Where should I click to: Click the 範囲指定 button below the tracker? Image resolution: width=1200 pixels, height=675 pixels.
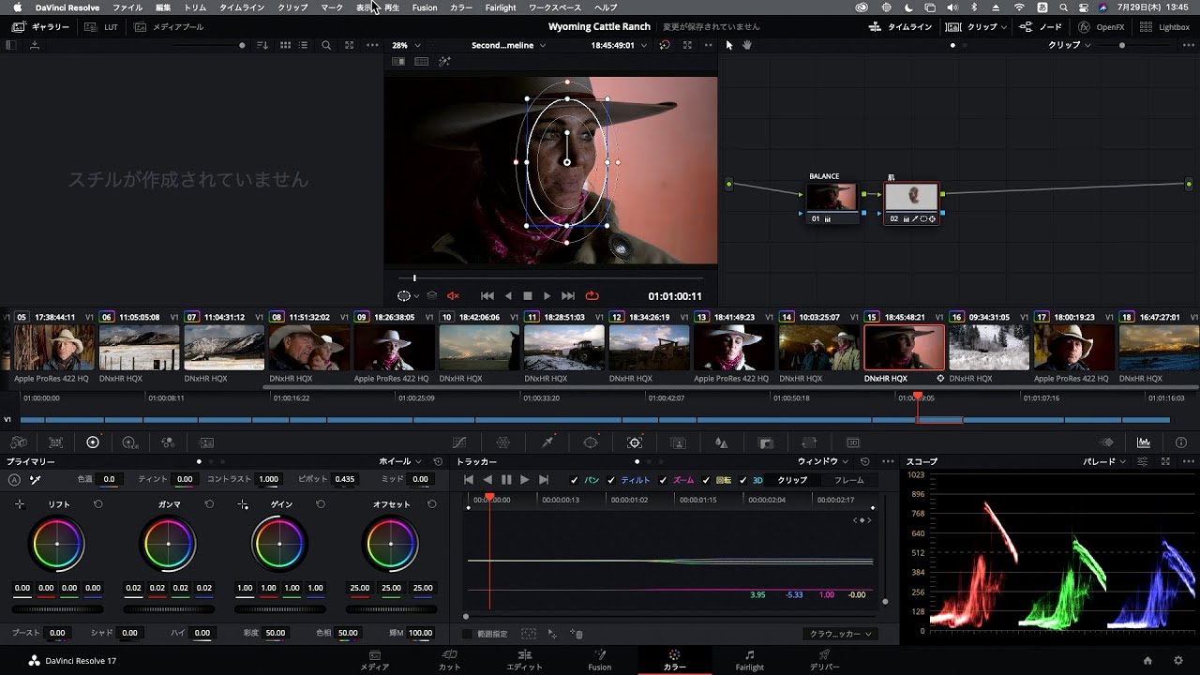click(x=487, y=633)
